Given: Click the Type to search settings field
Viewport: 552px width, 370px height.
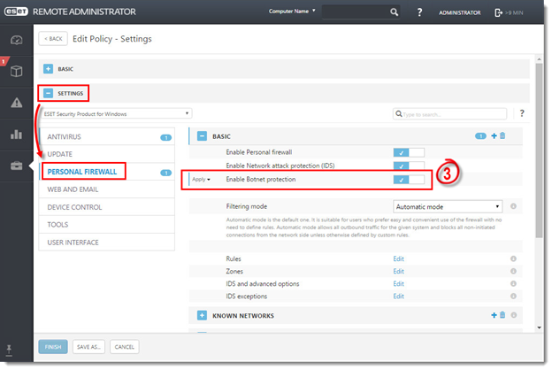Looking at the screenshot, I should click(449, 114).
